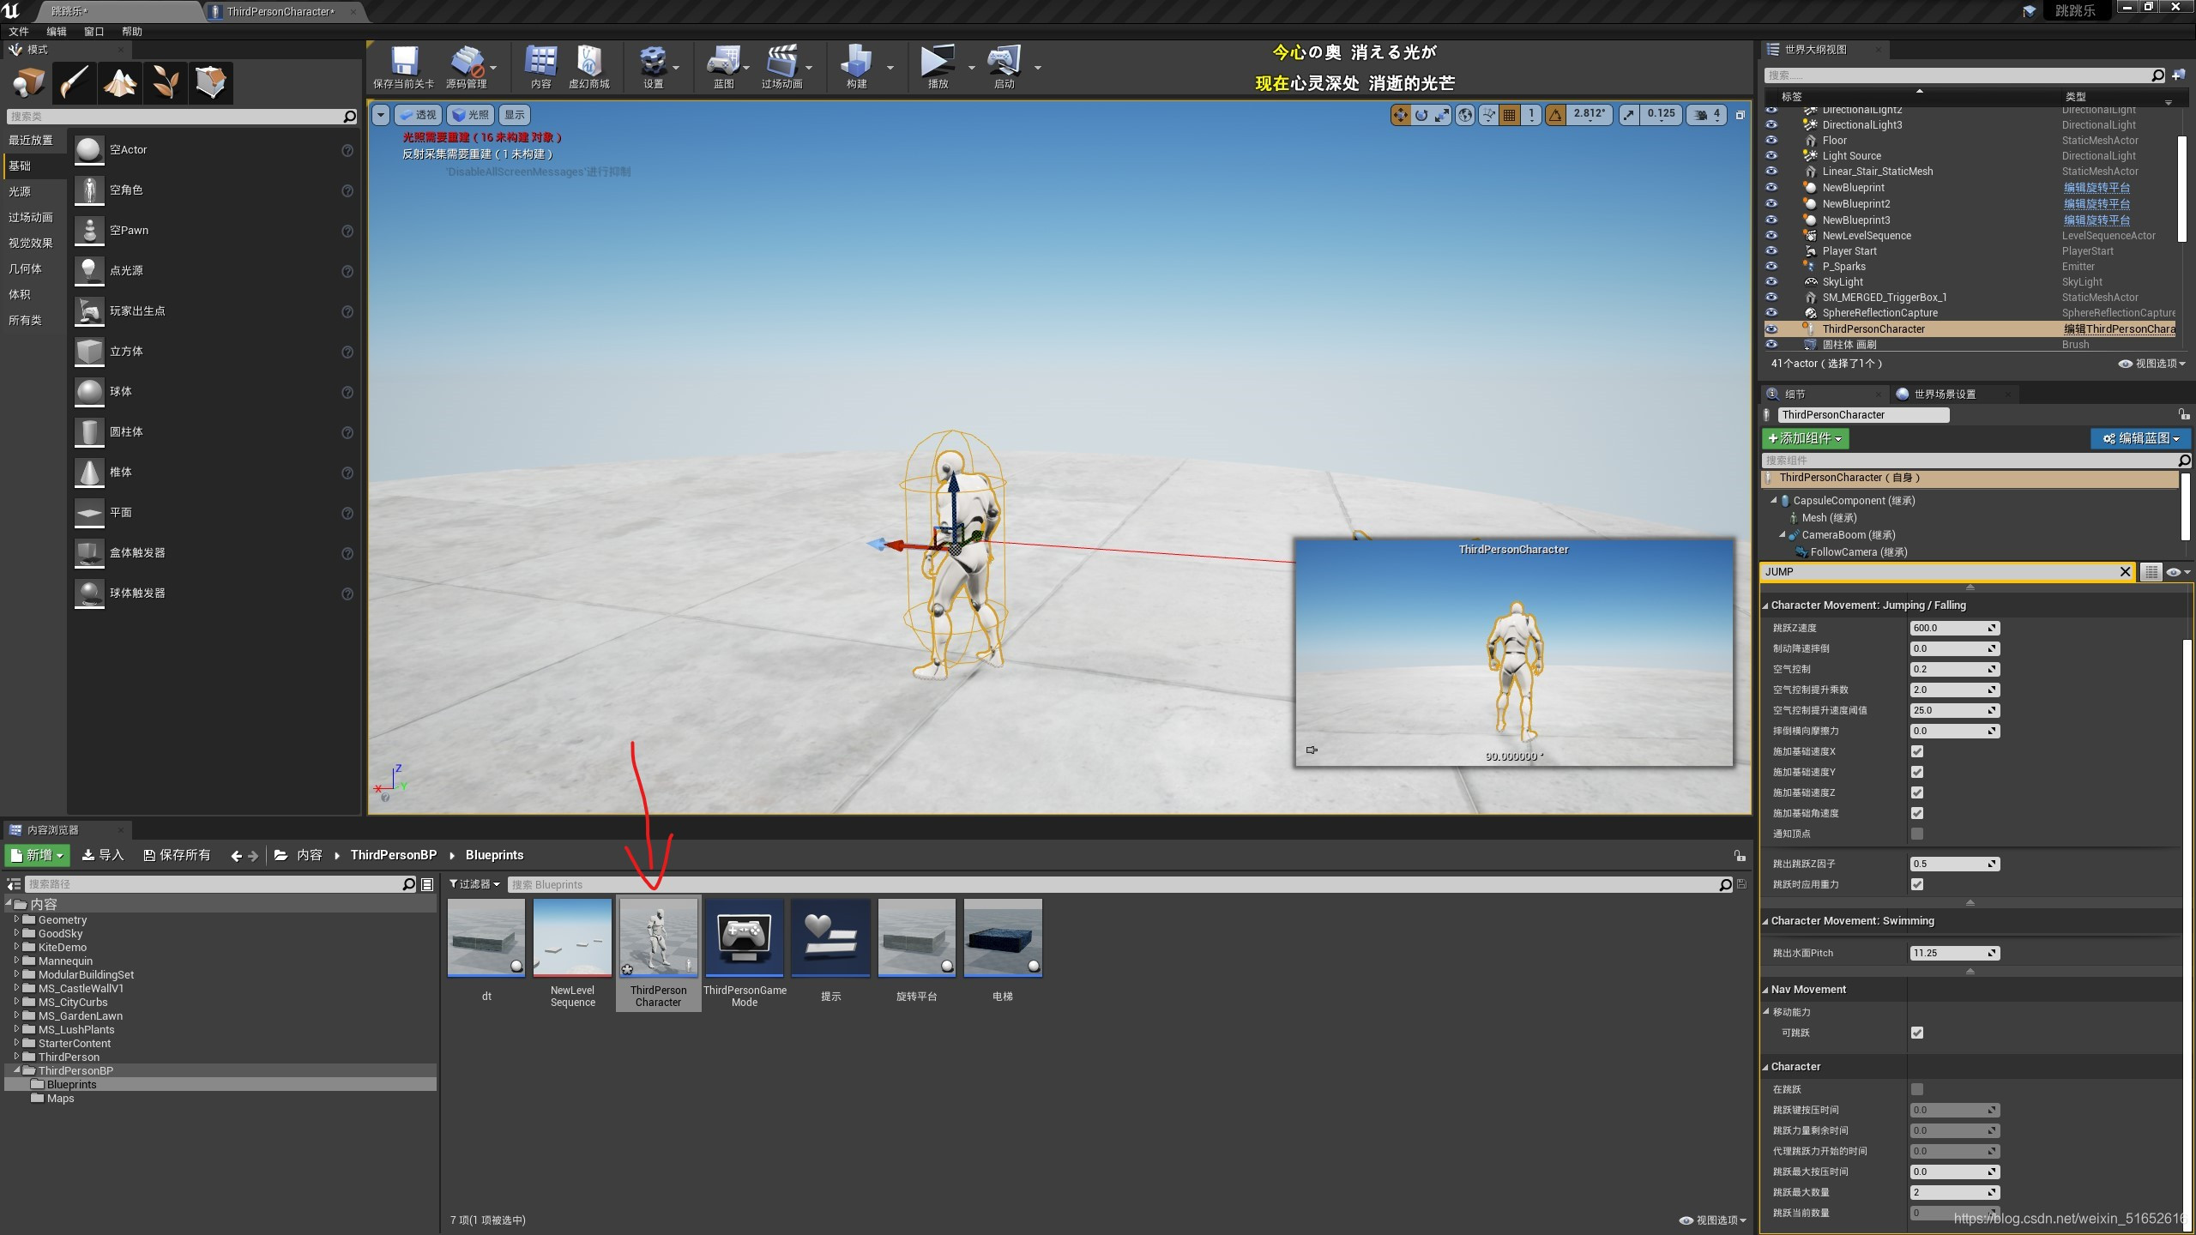This screenshot has width=2196, height=1235.
Task: Uncheck the 可跳跃 checkbox
Action: point(1917,1033)
